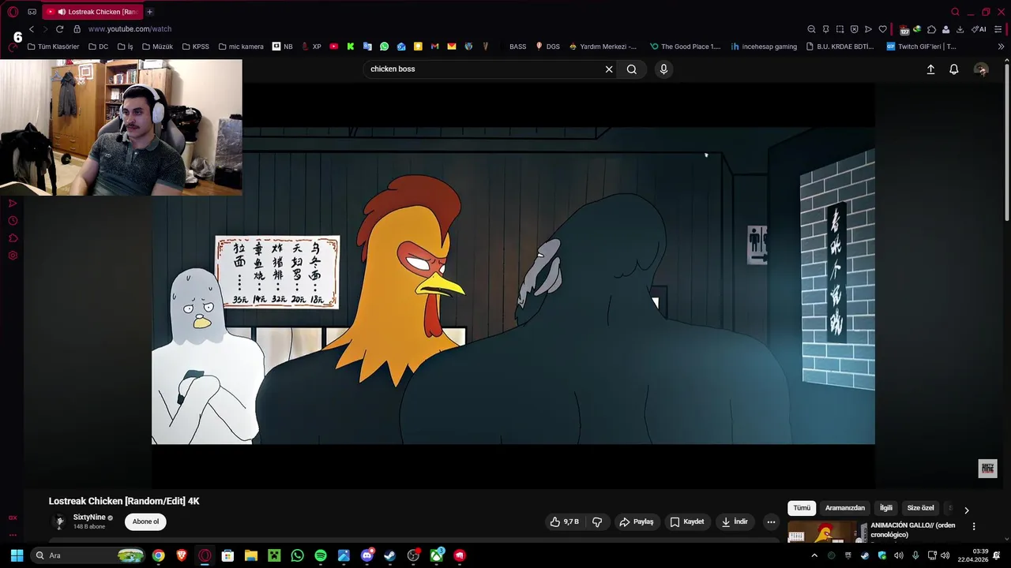Open browser downloads icon
The image size is (1011, 568).
[x=960, y=29]
